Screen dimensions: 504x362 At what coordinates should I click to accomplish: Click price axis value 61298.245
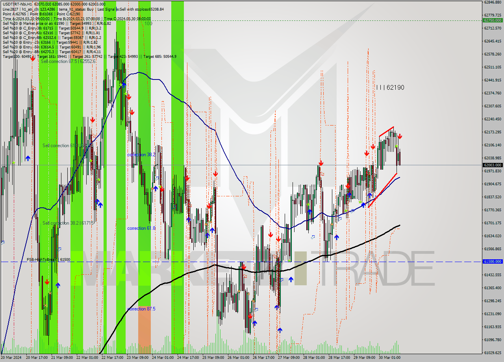493,301
